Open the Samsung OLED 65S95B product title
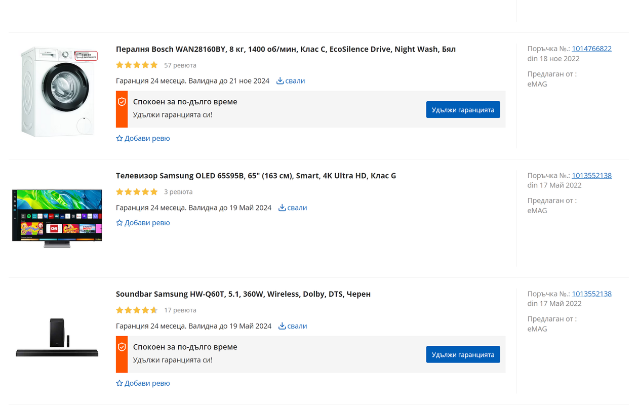 256,176
